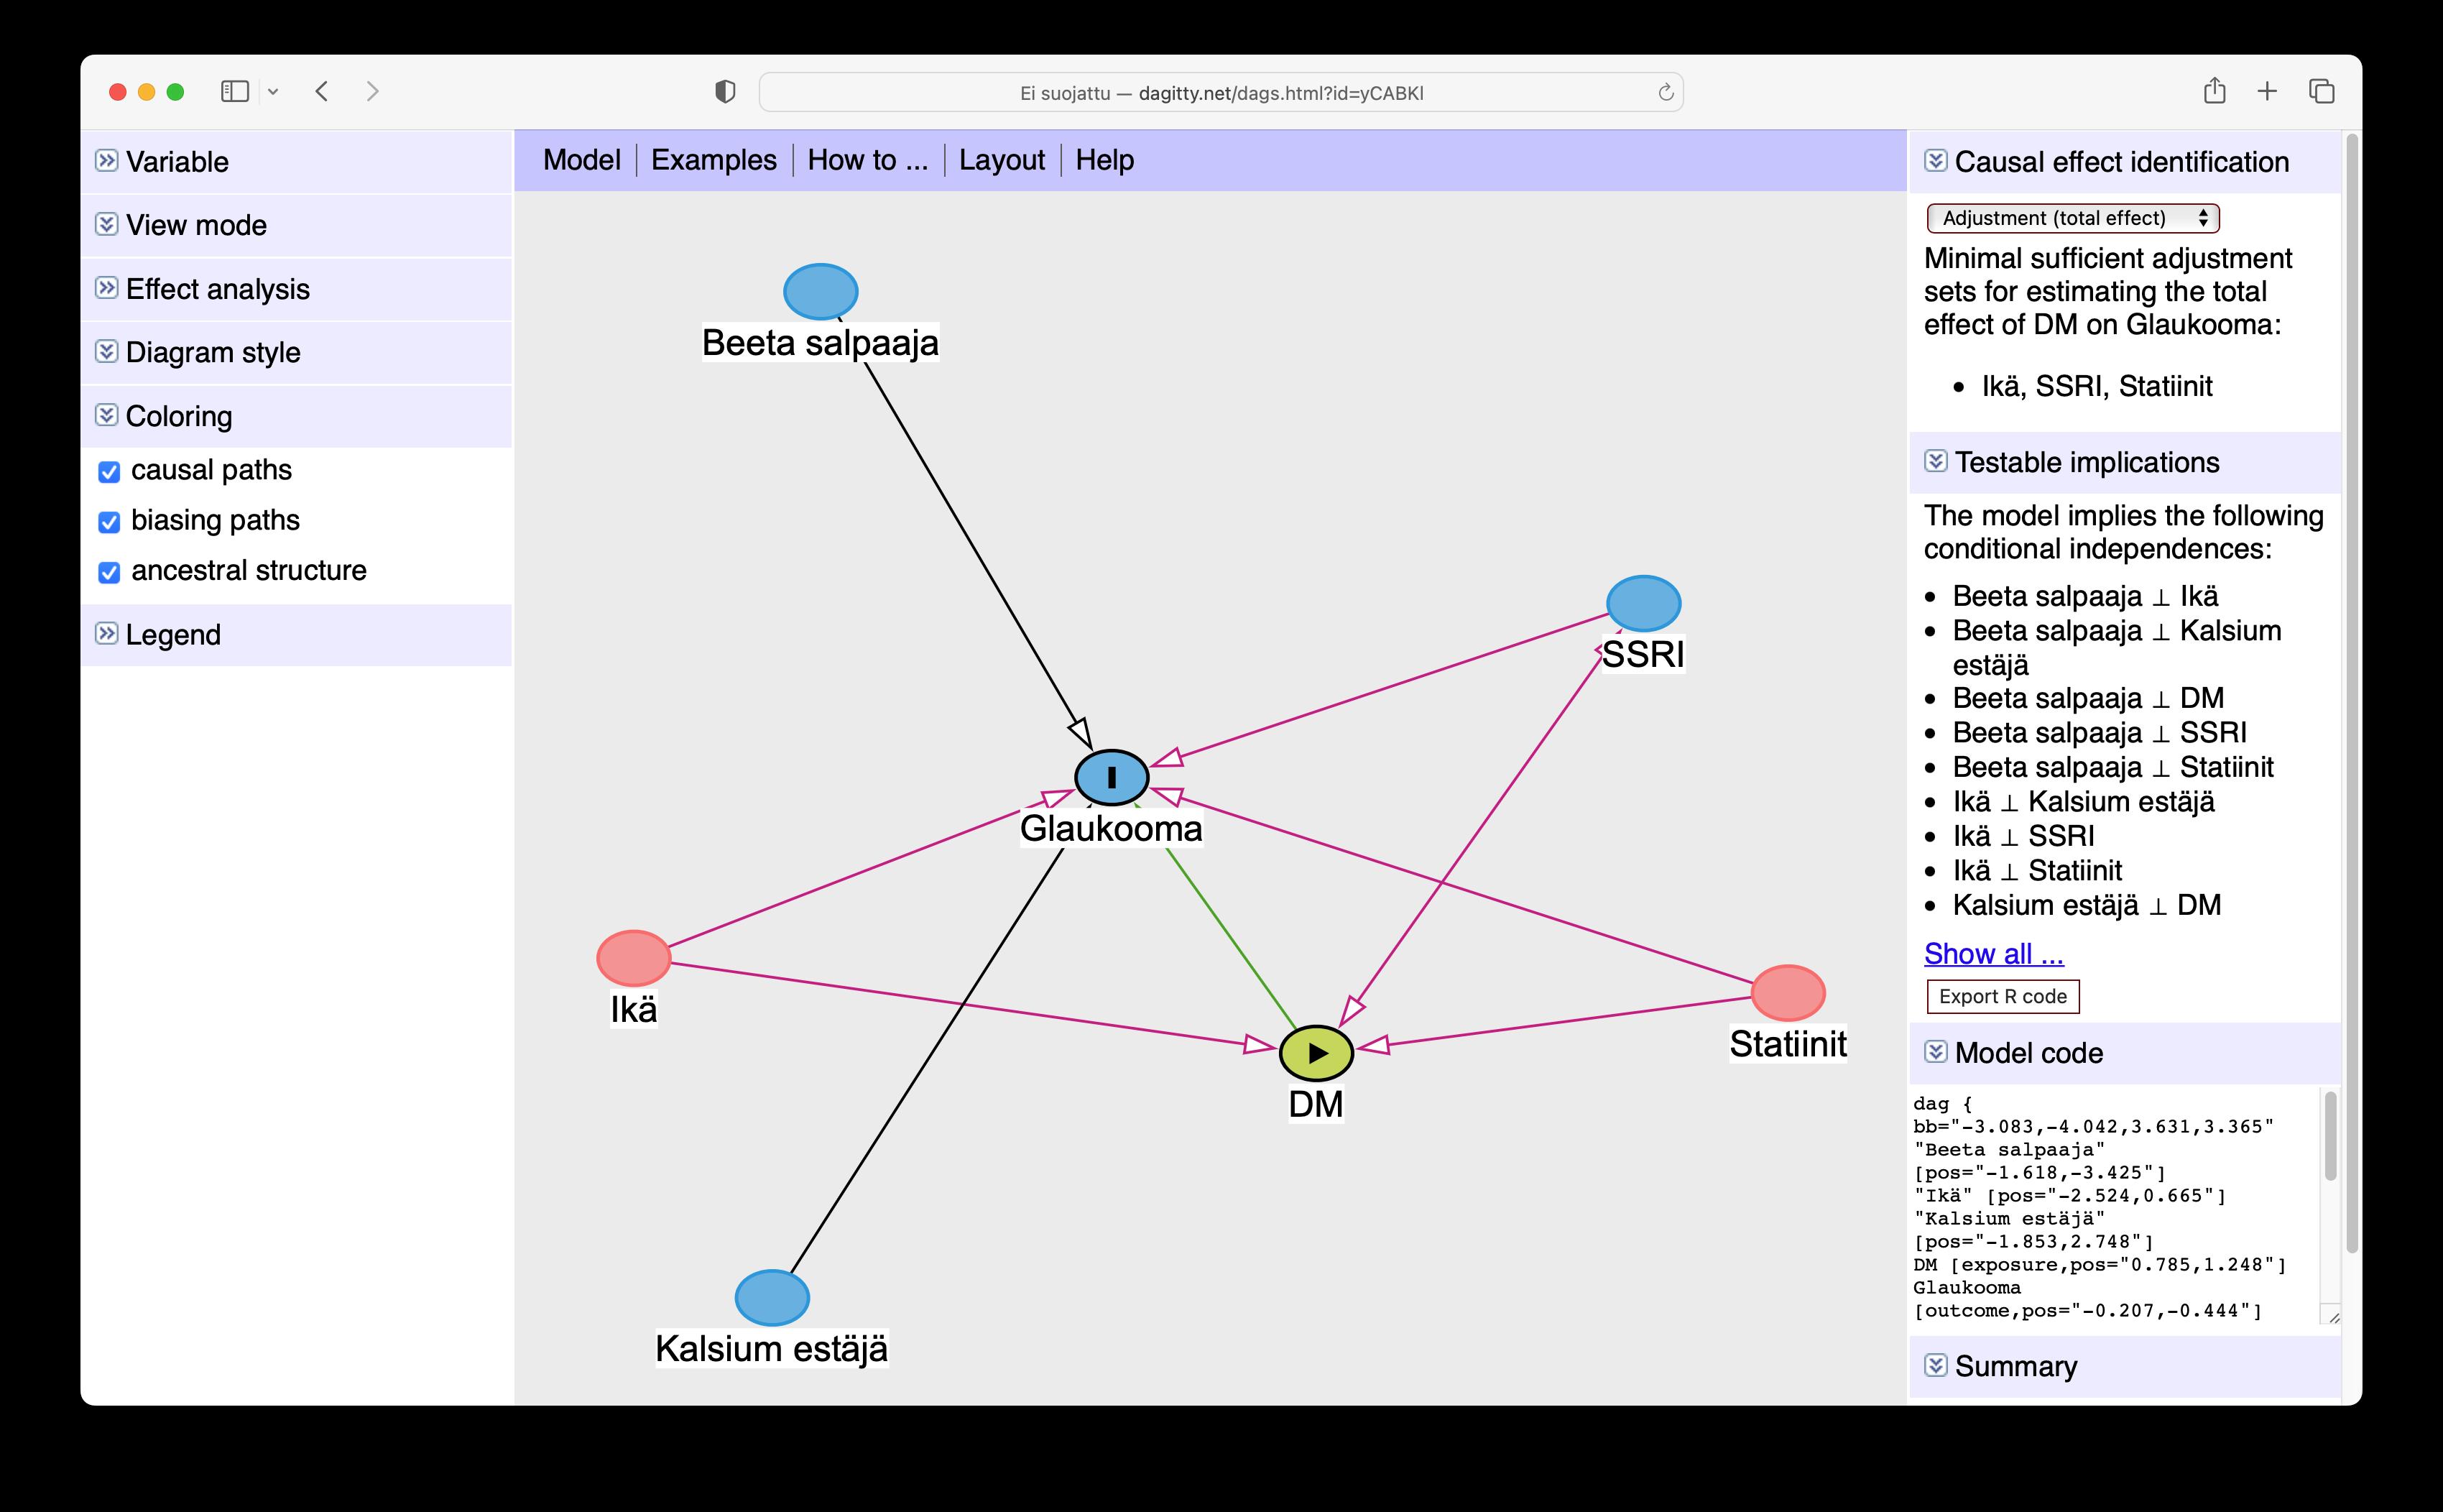Disable ancestral structure coloring
This screenshot has height=1512, width=2443.
point(109,572)
